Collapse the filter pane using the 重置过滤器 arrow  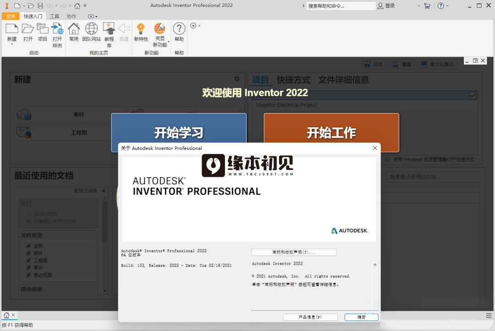[x=103, y=191]
